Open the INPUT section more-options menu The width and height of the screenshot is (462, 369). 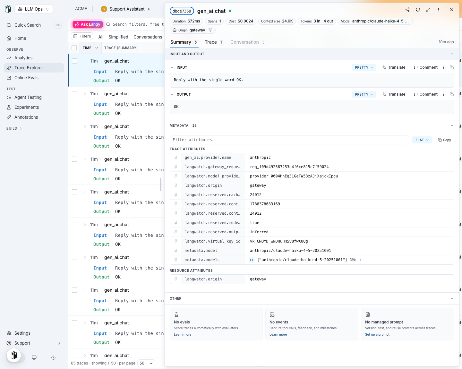(444, 67)
